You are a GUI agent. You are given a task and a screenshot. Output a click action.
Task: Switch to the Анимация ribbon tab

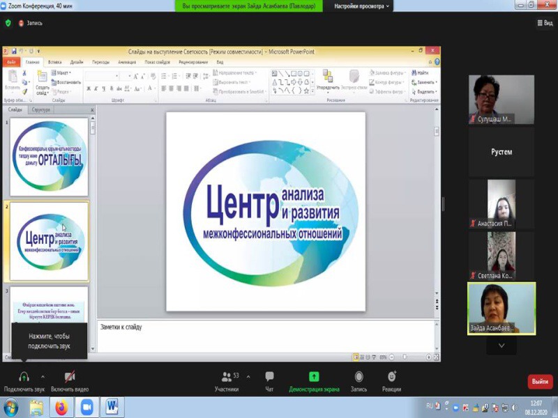tap(127, 62)
